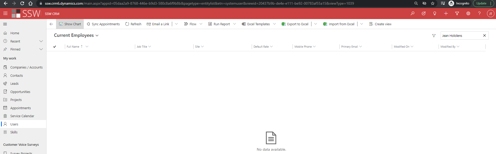
Task: Click the Help question mark icon
Action: 479,13
